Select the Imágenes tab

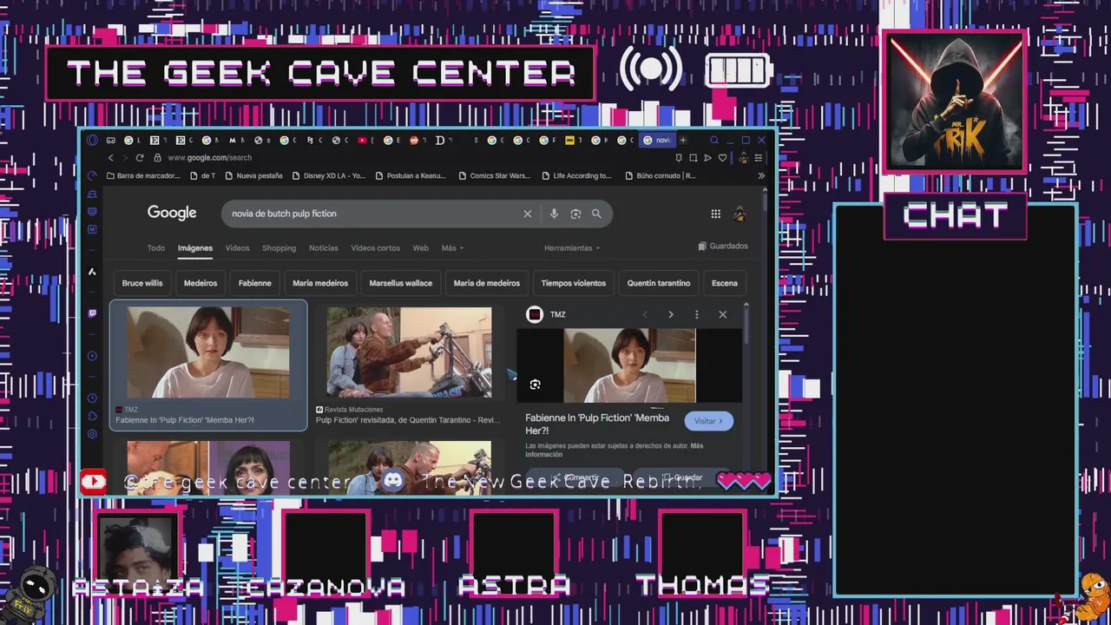click(195, 248)
